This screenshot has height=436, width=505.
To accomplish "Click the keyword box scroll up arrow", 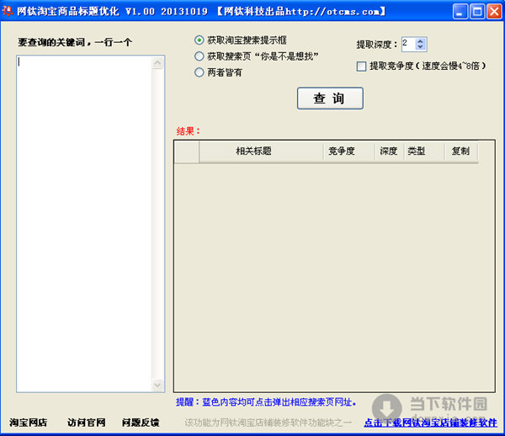I will (x=158, y=61).
